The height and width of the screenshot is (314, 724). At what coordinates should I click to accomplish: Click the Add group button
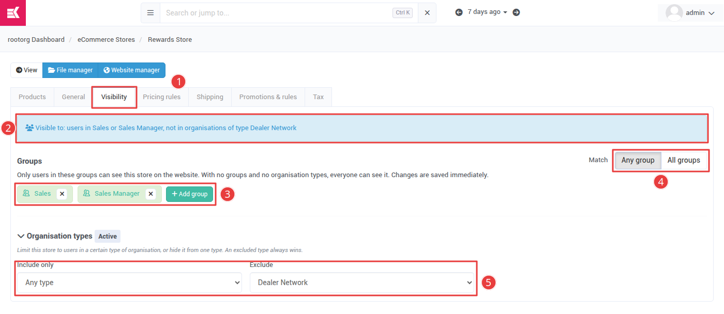(189, 194)
